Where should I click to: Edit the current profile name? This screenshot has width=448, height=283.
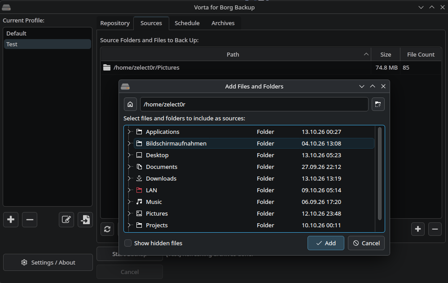pos(66,220)
